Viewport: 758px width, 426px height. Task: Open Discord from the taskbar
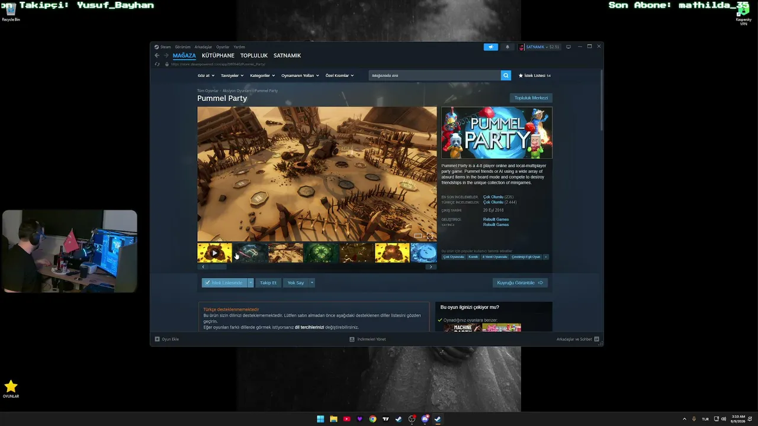(425, 419)
